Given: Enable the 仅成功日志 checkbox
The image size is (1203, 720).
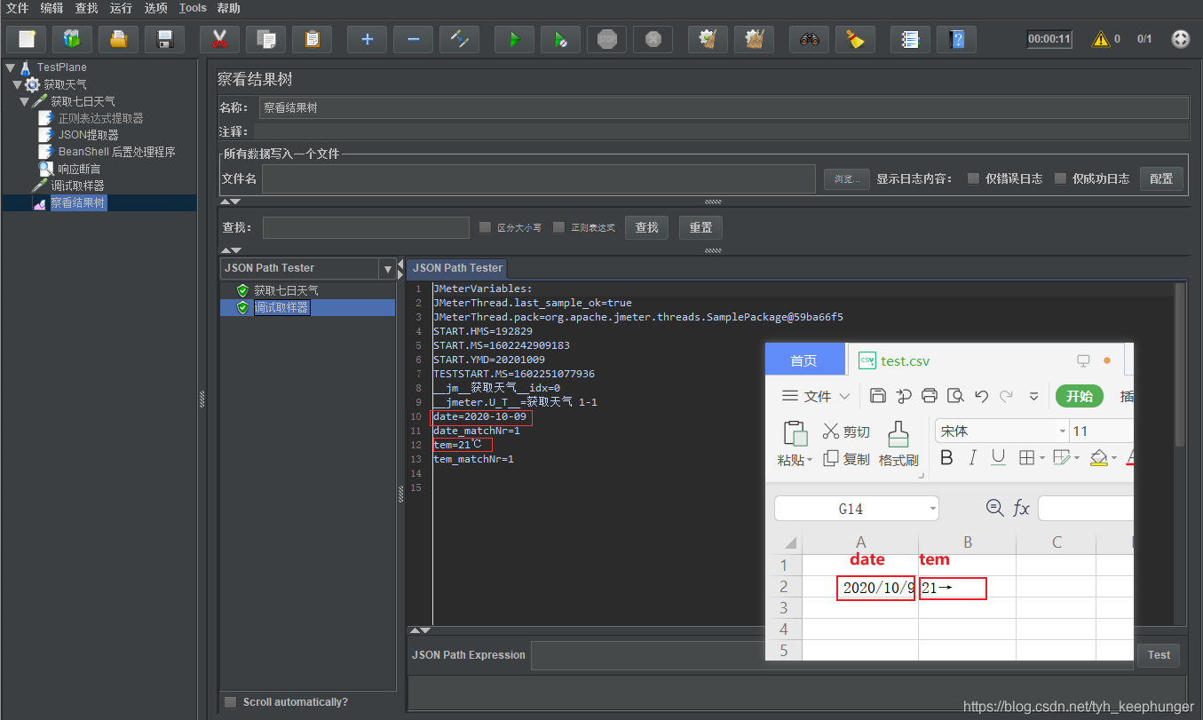Looking at the screenshot, I should pos(1060,178).
